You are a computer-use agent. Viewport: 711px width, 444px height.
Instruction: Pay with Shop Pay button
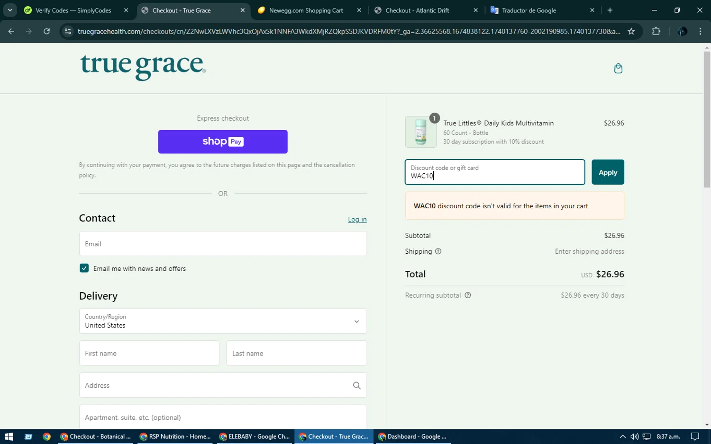(x=223, y=142)
